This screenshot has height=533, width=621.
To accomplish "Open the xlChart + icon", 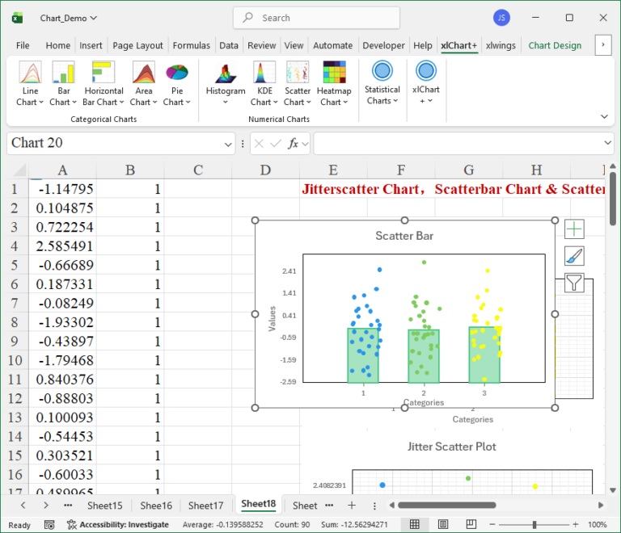I will [x=426, y=71].
